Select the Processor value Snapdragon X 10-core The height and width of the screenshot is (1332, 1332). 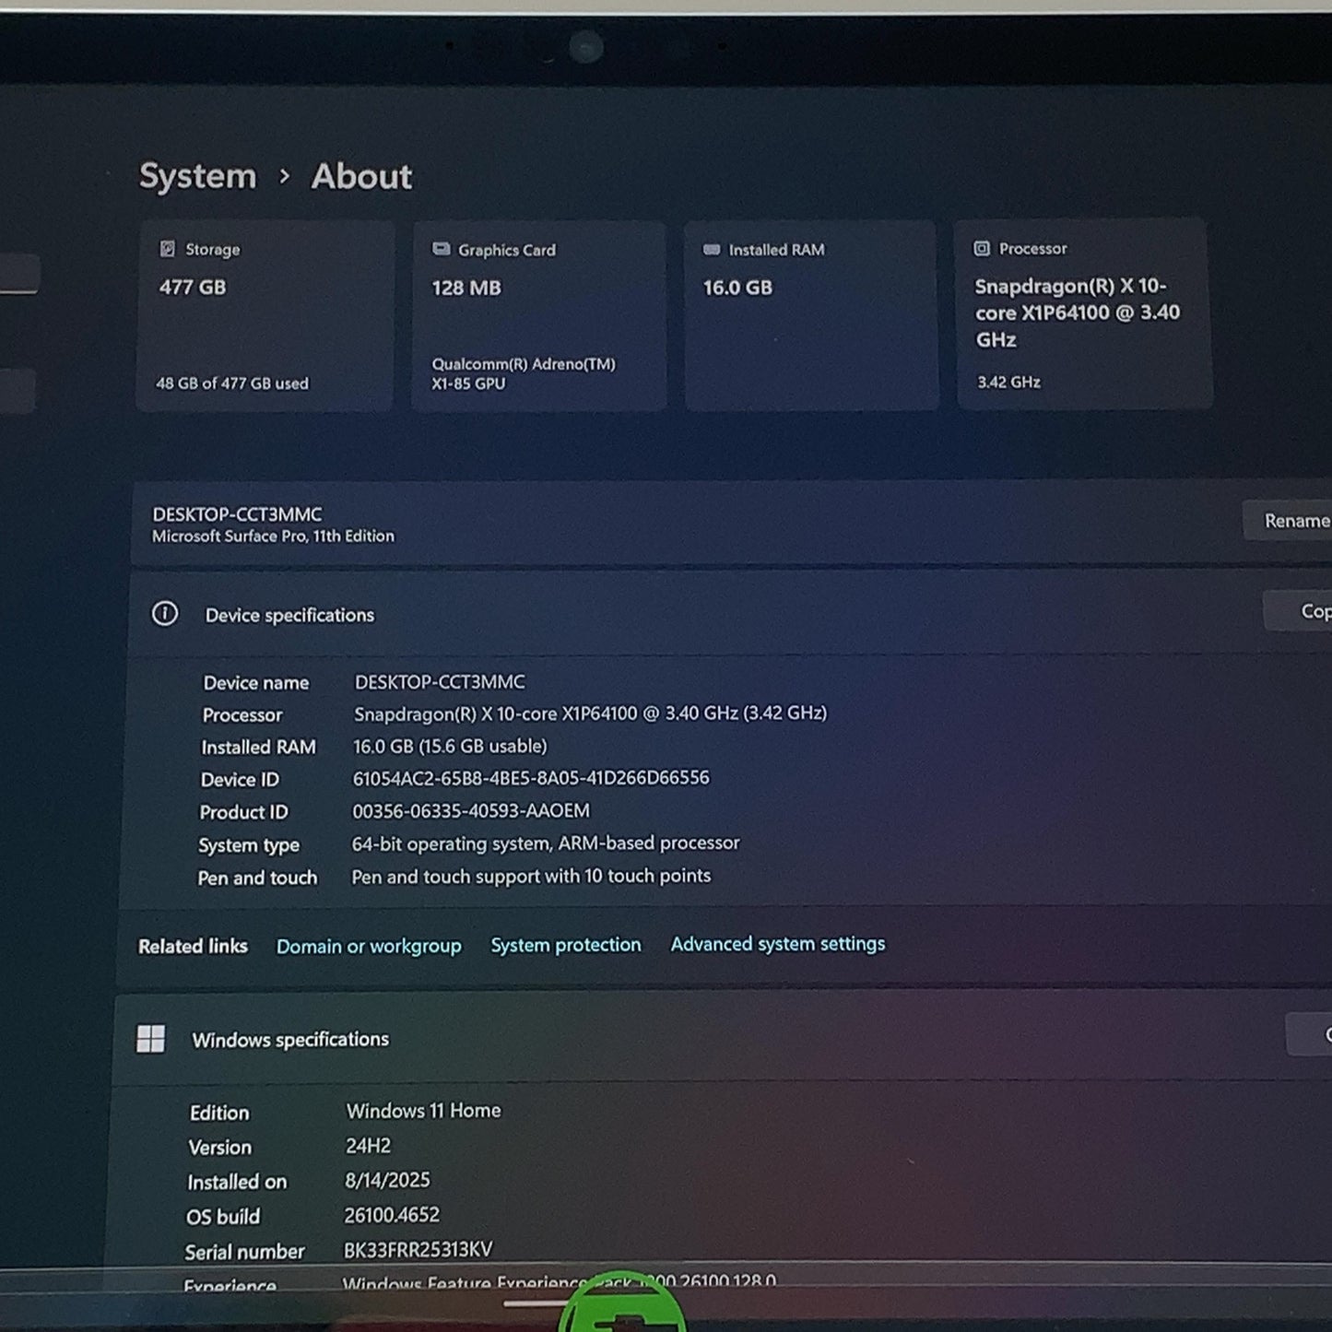[x=590, y=713]
